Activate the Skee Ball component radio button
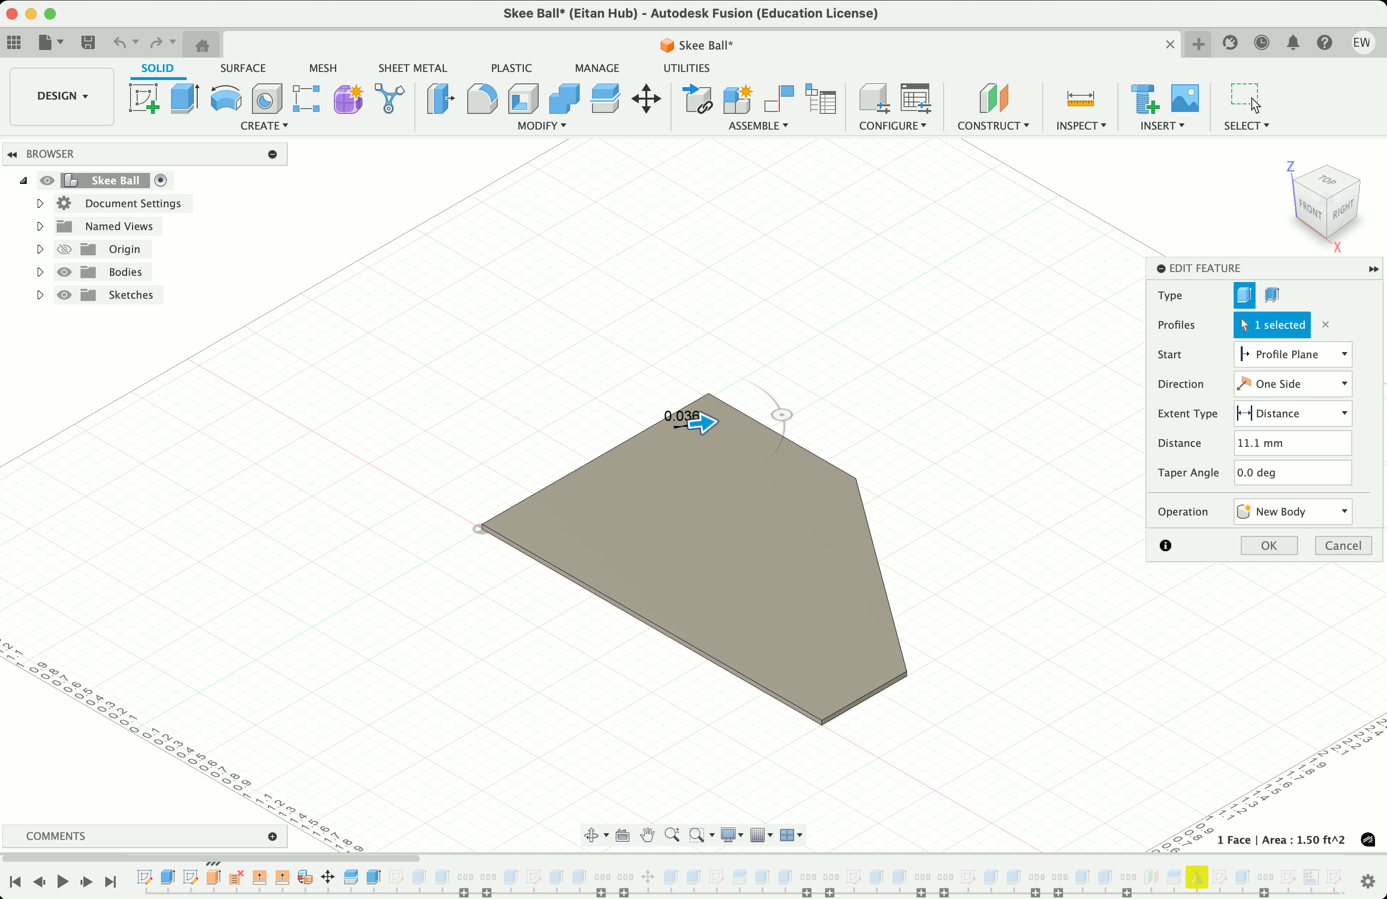The width and height of the screenshot is (1387, 899). [160, 181]
